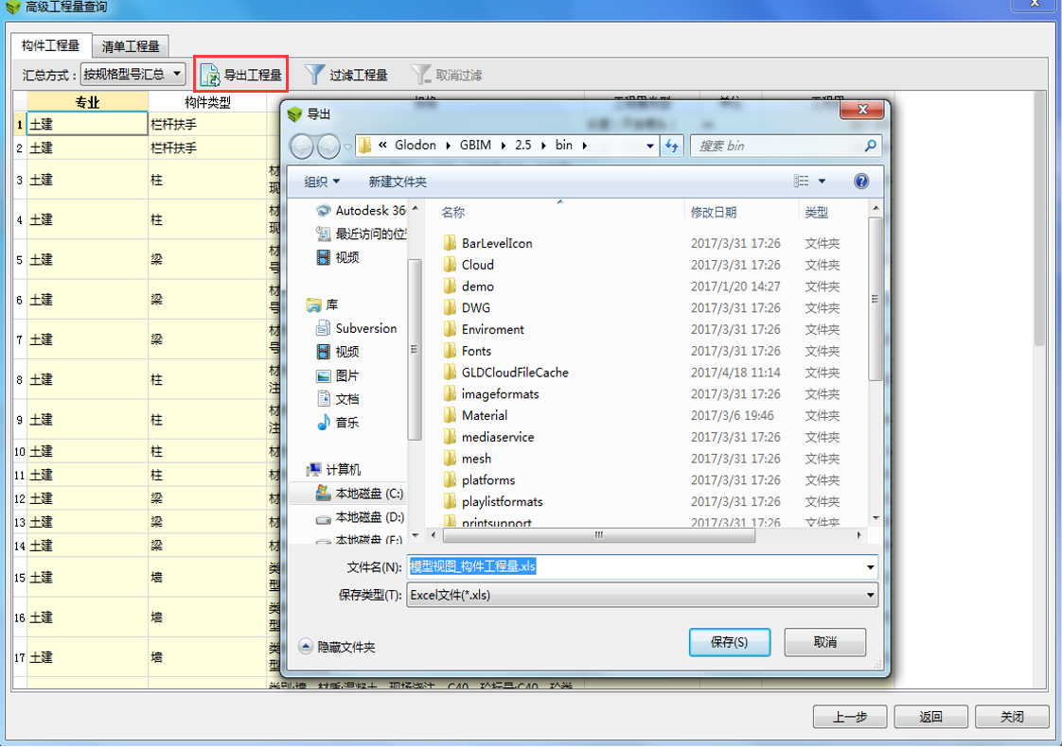Image resolution: width=1062 pixels, height=747 pixels.
Task: Click the file list horizontal scrollbar
Action: tap(599, 535)
